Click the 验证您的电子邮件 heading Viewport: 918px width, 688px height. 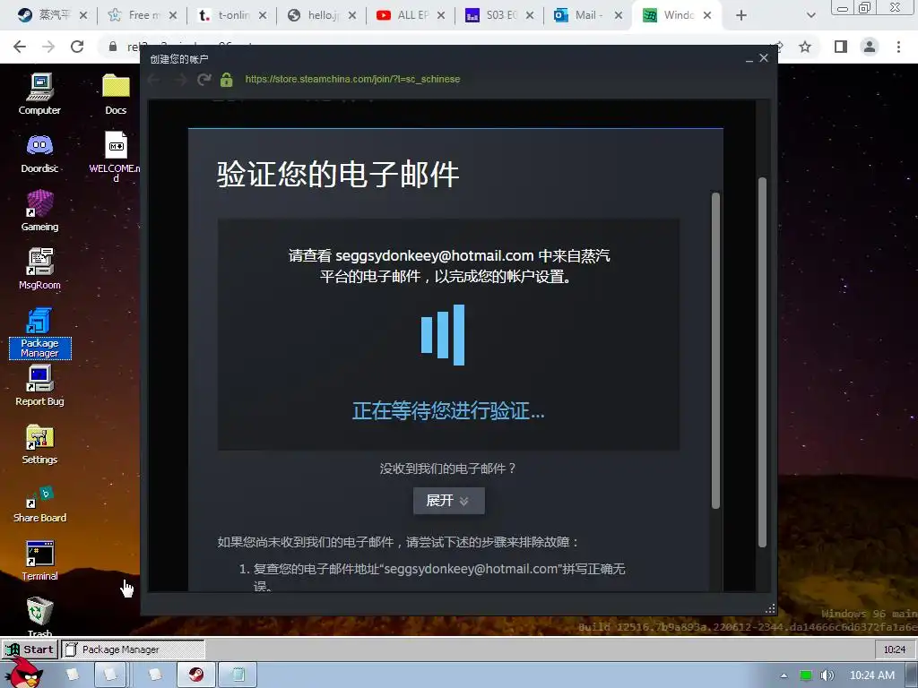click(338, 174)
